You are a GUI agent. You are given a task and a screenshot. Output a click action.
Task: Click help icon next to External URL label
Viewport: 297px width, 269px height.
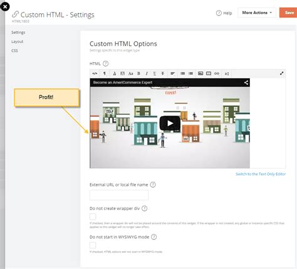pyautogui.click(x=153, y=185)
